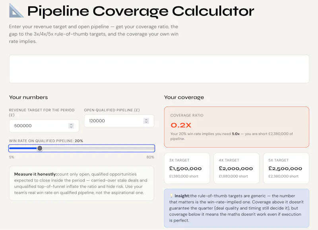Click the empty white banner box

159,69
